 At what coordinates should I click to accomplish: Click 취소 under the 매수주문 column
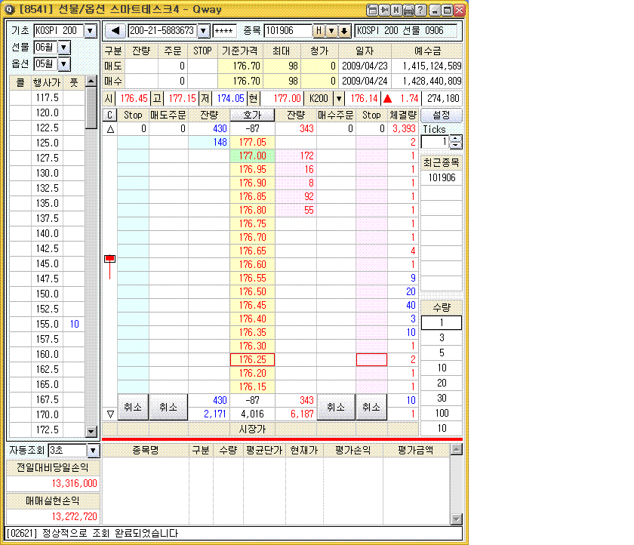(x=336, y=407)
